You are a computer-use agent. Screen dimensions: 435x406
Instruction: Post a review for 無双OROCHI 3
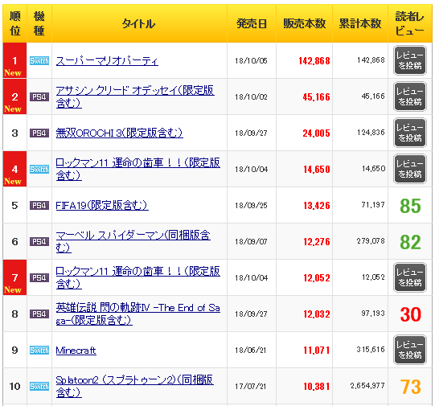tap(410, 133)
